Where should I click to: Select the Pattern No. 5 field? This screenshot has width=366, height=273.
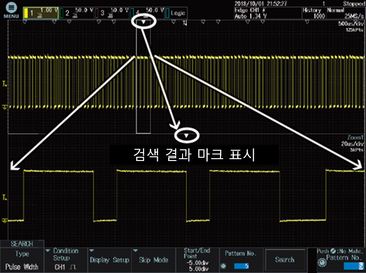(x=242, y=266)
